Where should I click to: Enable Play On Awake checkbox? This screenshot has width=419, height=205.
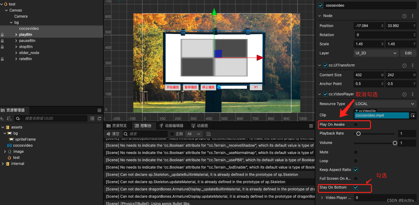coord(356,125)
